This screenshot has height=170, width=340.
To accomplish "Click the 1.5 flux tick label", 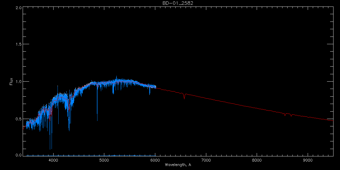I will [19, 44].
